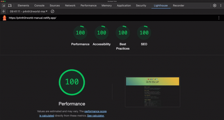The image size is (224, 120).
Task: Click the Performance score gauge at top
Action: coord(80,33)
